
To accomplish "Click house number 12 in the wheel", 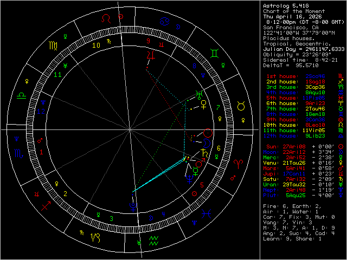I will point(41,112).
